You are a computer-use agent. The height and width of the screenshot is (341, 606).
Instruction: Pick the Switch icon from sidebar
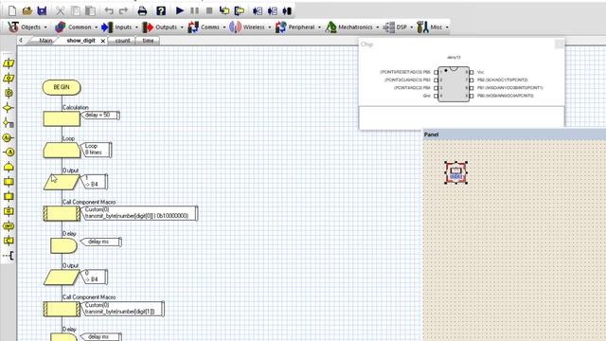pos(9,123)
